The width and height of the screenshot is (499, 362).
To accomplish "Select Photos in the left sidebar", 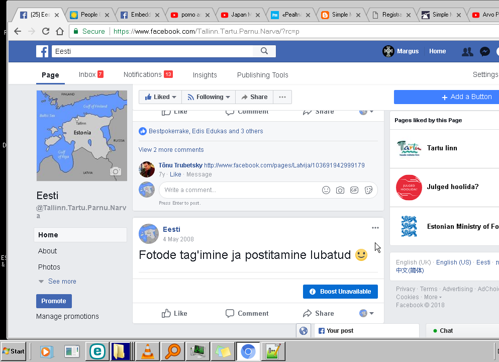I will coord(49,267).
